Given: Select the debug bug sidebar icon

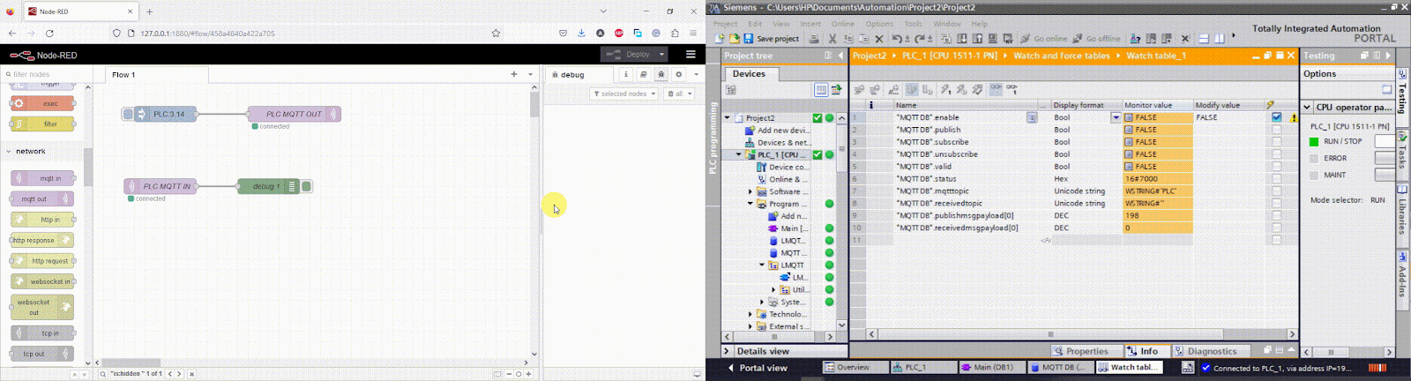Looking at the screenshot, I should pyautogui.click(x=661, y=74).
